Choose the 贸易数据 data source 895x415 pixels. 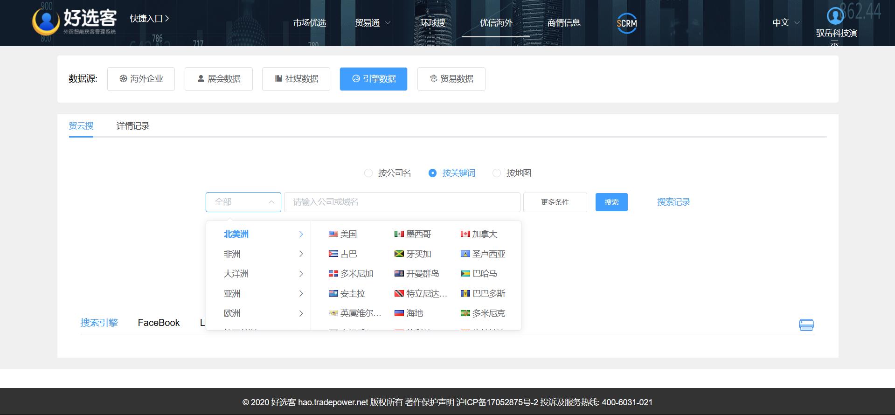pyautogui.click(x=451, y=79)
